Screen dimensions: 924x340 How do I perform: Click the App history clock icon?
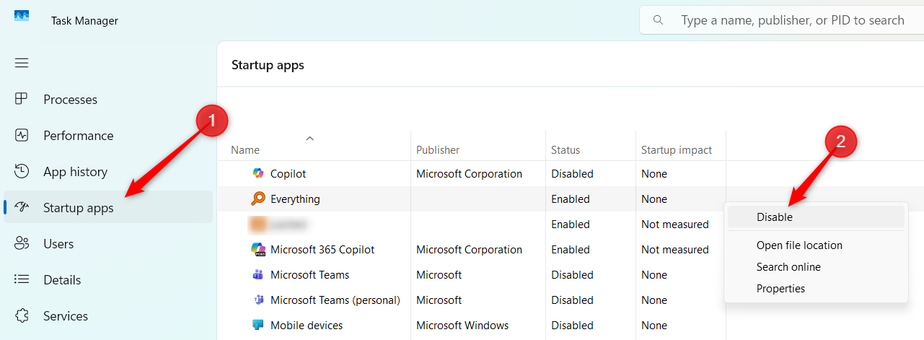tap(22, 172)
